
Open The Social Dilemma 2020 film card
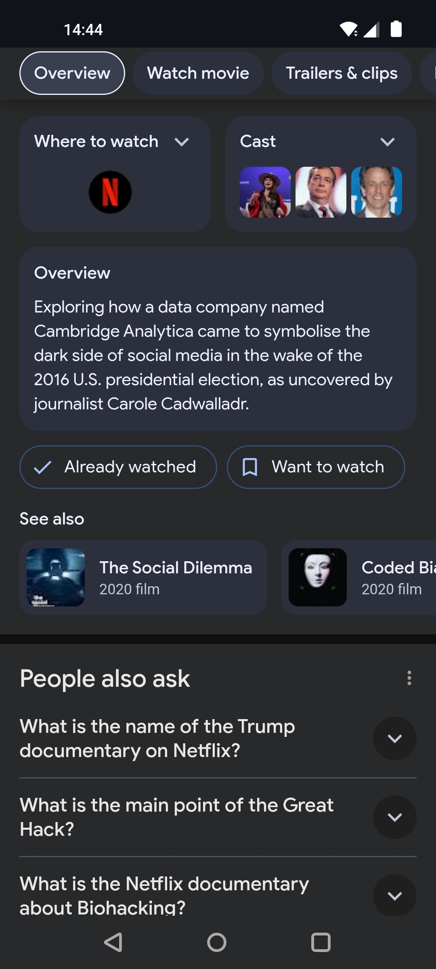coord(143,577)
